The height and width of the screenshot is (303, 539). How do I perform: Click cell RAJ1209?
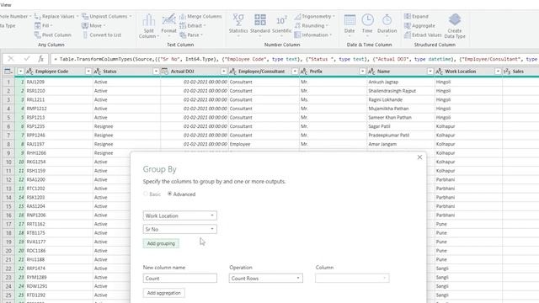point(35,82)
